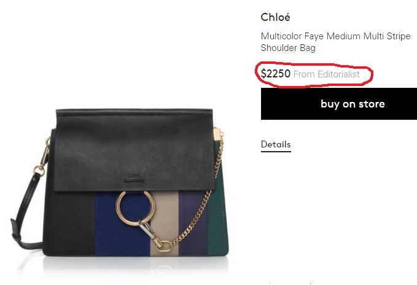Click the embossed Chloé logo on the flap
The image size is (417, 285).
[x=134, y=178]
